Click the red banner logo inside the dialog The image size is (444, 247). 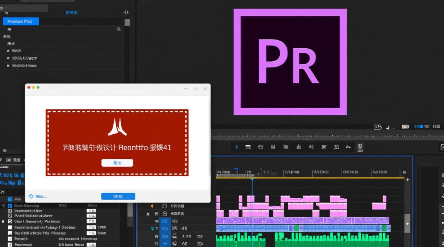(x=117, y=127)
